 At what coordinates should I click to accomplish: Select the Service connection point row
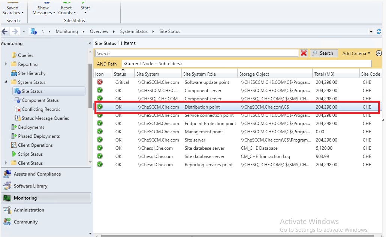coord(238,115)
